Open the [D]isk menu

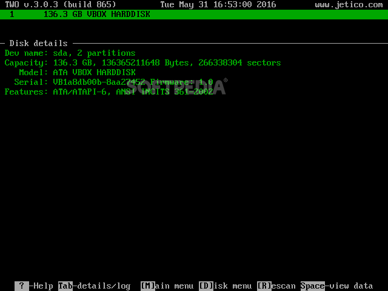[225, 286]
